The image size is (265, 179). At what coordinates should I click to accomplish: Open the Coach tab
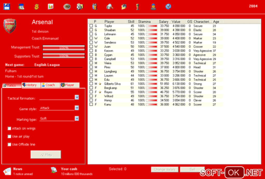[50, 85]
